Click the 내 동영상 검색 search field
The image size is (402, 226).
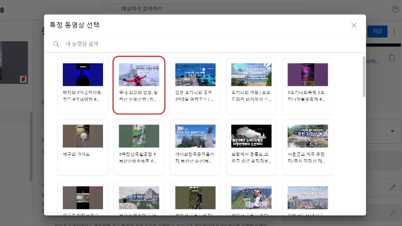point(205,44)
